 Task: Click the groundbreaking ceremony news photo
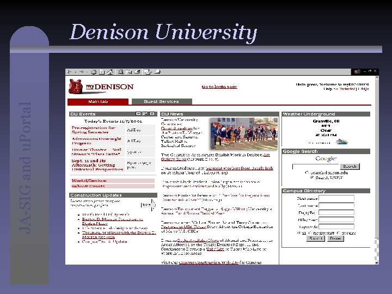point(243,134)
